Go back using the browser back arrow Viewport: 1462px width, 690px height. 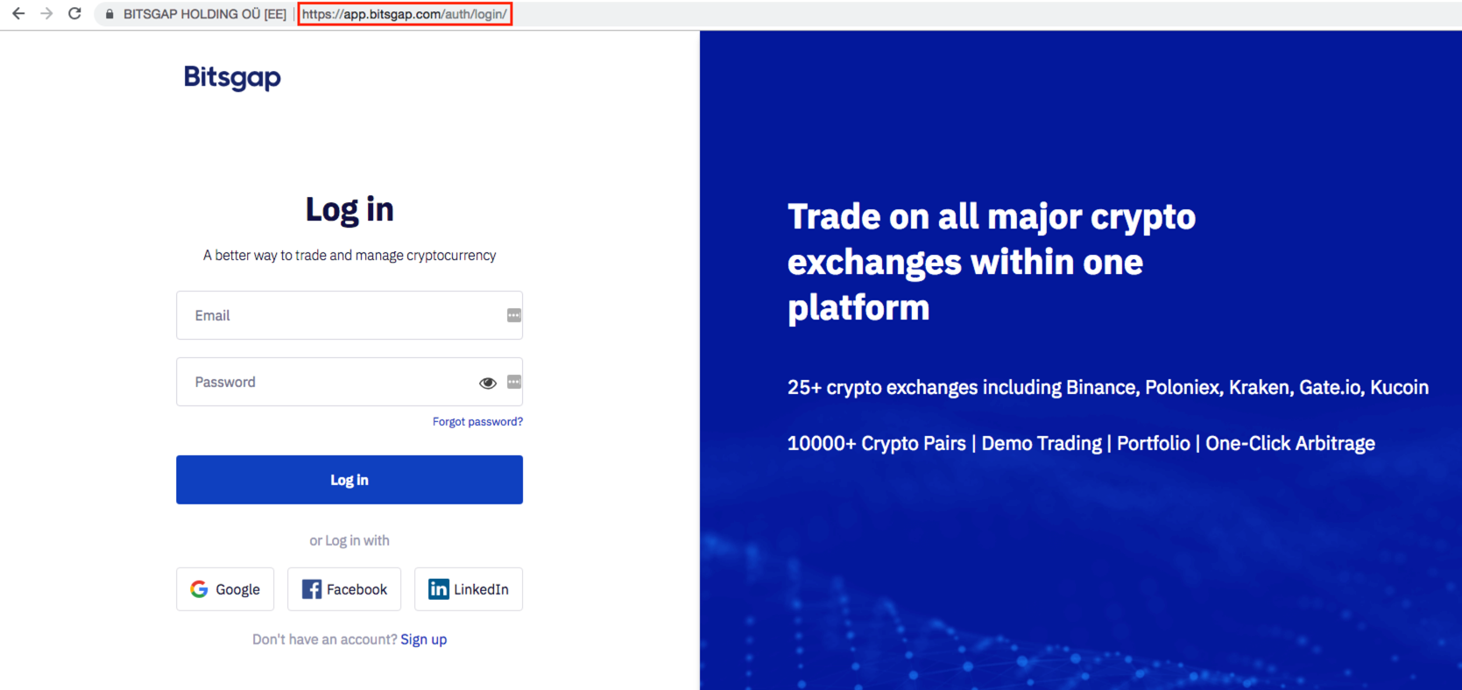pos(18,14)
